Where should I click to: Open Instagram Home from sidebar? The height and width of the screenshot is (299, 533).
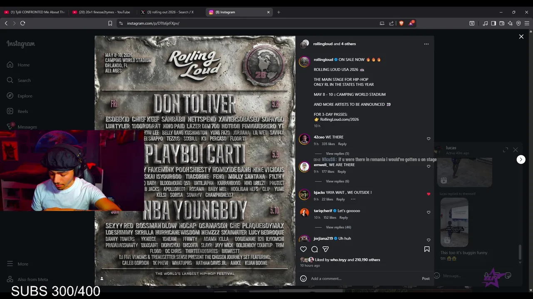[x=18, y=65]
